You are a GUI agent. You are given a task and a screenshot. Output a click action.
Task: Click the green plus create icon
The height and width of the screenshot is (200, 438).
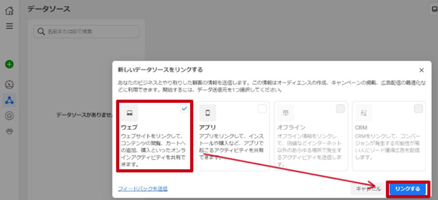[x=9, y=64]
